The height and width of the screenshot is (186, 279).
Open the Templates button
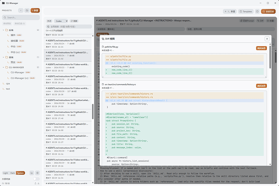(246, 11)
